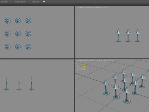Open the Populate ribbon tab

35,2
